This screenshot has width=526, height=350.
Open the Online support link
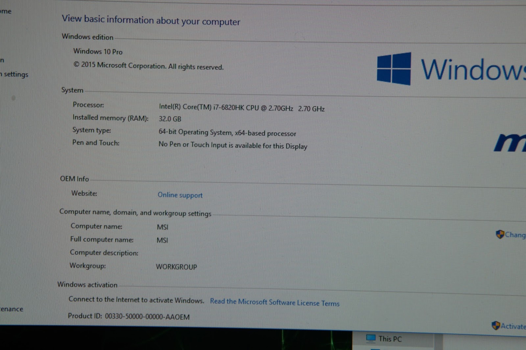(180, 195)
